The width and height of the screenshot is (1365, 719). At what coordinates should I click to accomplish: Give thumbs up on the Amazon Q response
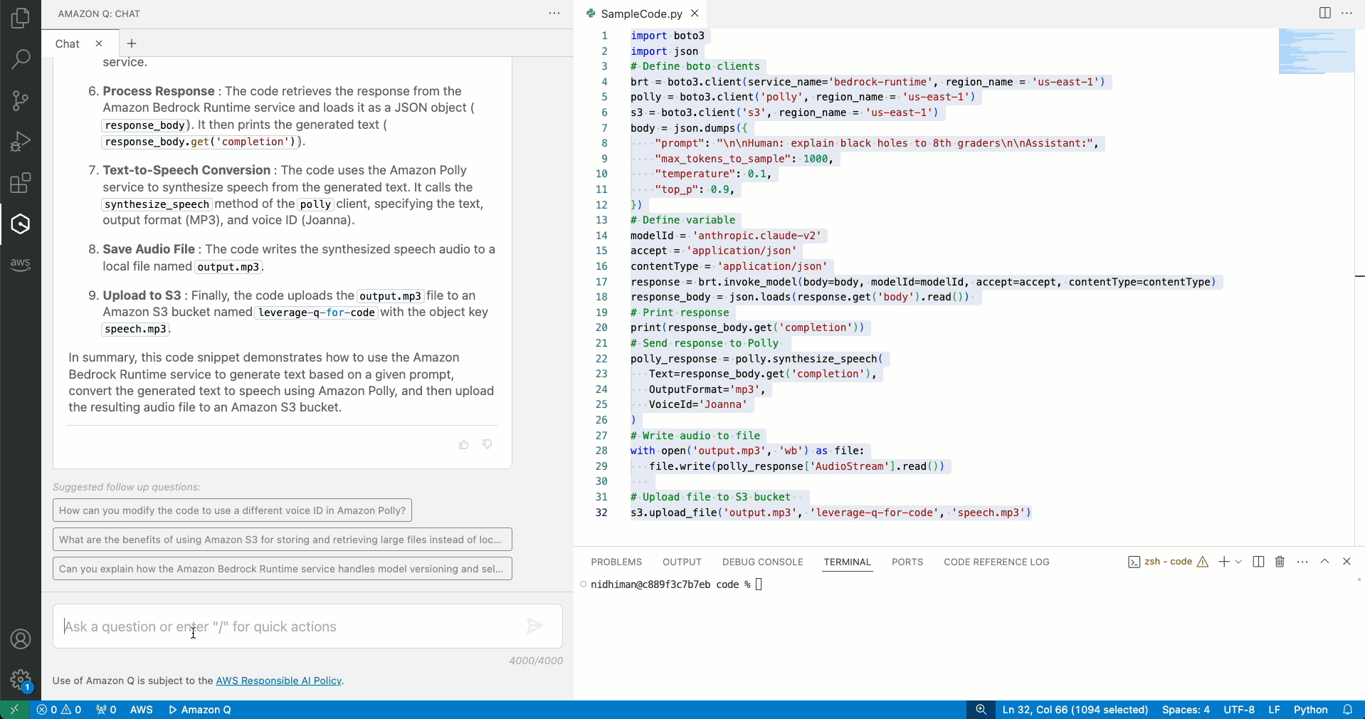tap(464, 444)
